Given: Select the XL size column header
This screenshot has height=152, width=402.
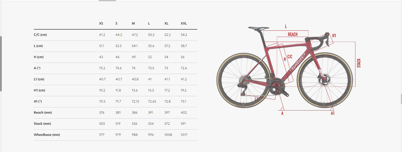Looking at the screenshot, I should (x=166, y=24).
